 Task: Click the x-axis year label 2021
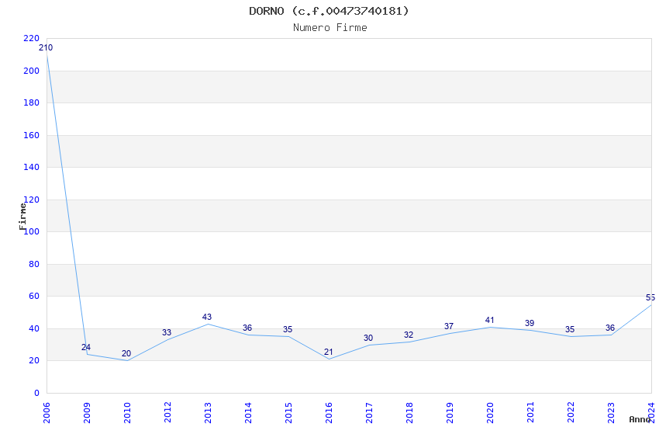[x=530, y=413]
